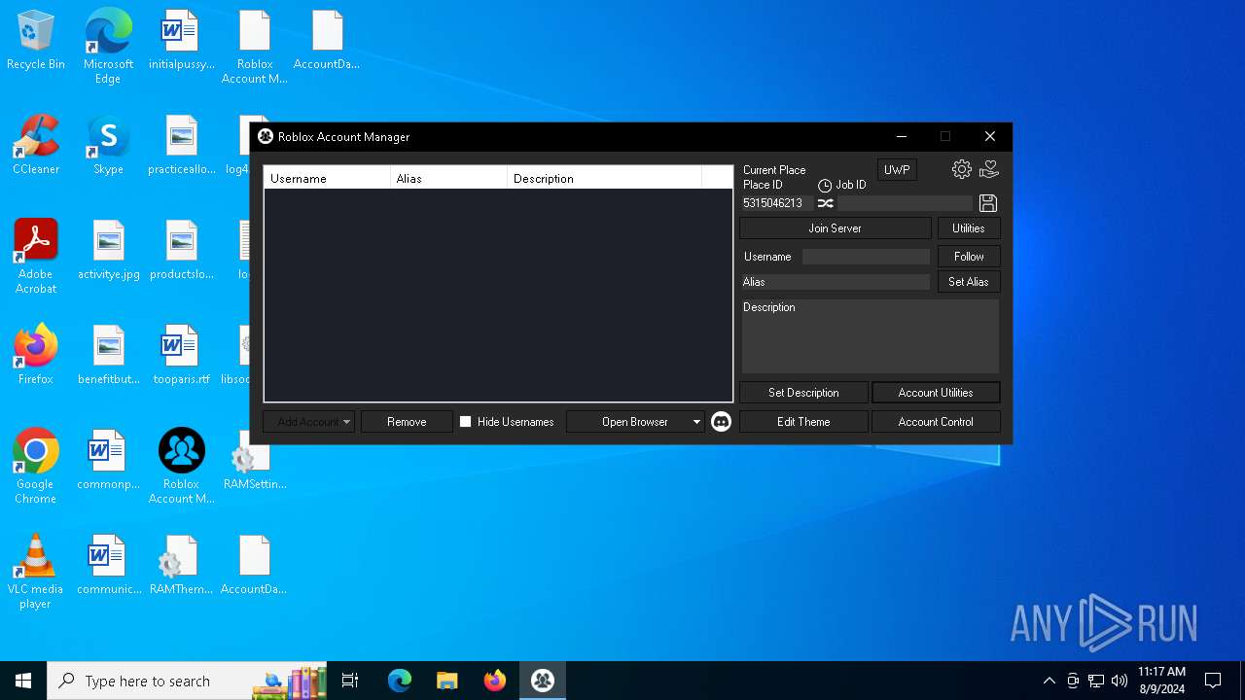Screen dimensions: 1245x700
Task: Focus the Job ID input field
Action: [905, 203]
